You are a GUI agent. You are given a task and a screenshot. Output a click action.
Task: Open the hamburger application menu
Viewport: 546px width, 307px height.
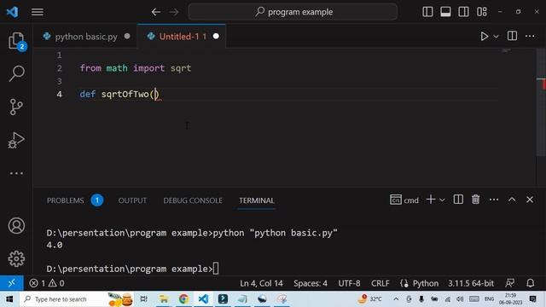point(38,12)
